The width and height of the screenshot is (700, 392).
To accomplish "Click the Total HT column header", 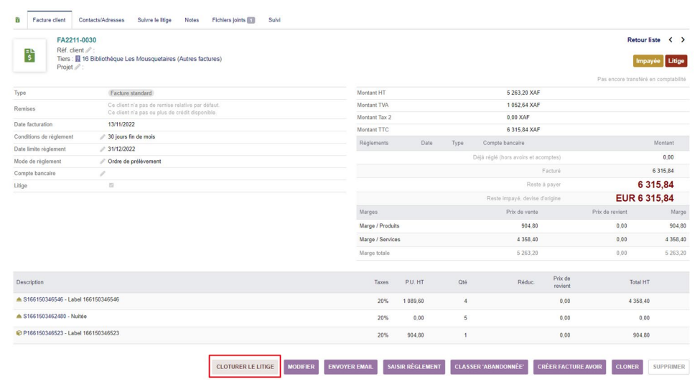I will tap(639, 282).
